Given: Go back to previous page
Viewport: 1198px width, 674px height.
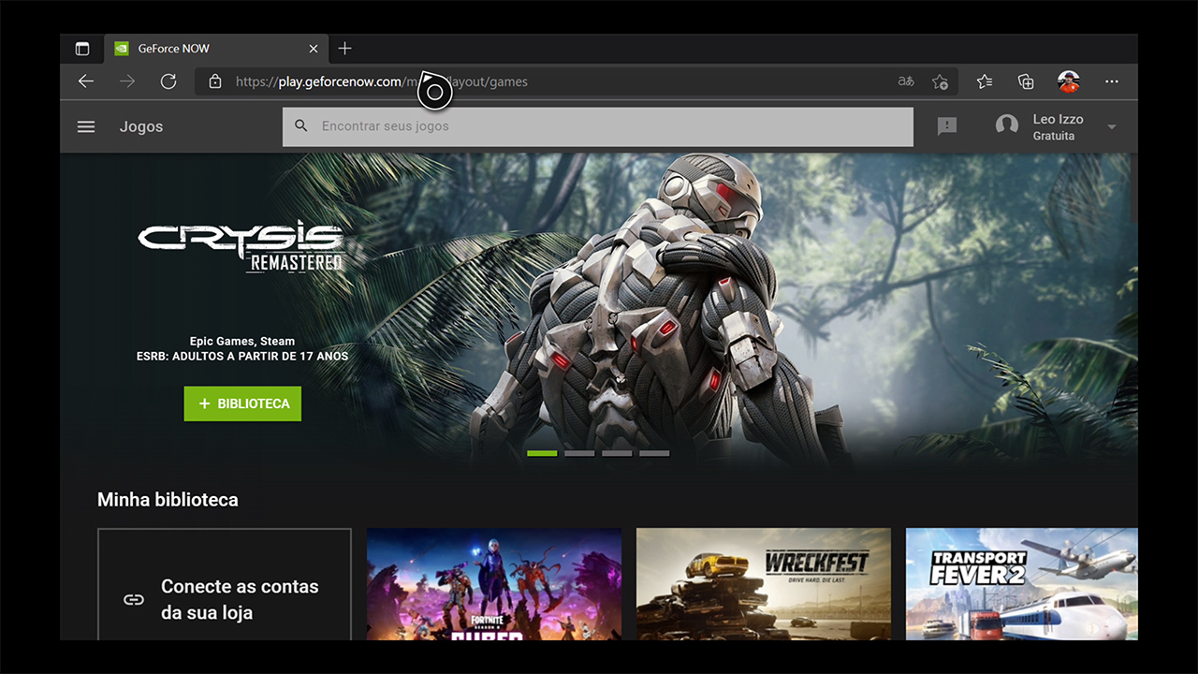Looking at the screenshot, I should point(86,81).
